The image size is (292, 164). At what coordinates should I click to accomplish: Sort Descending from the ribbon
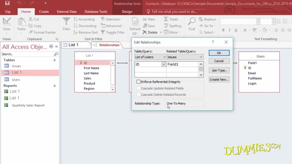tap(85, 26)
